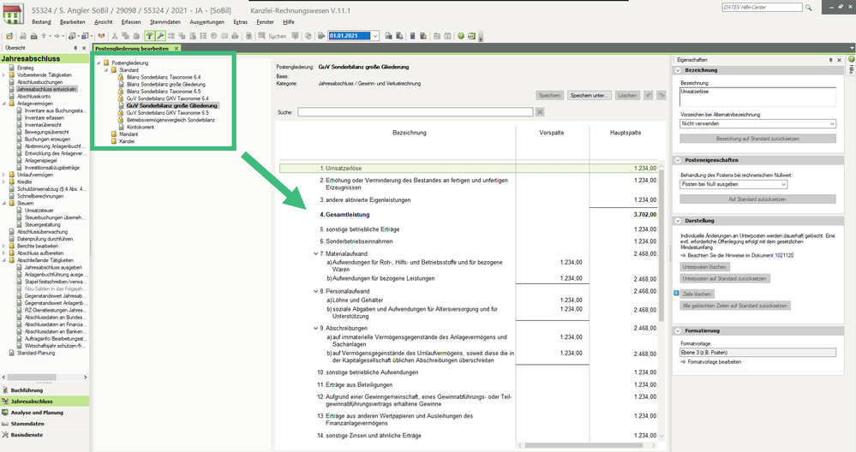Collapse the Darstellung section
This screenshot has height=452, width=856.
click(x=678, y=221)
